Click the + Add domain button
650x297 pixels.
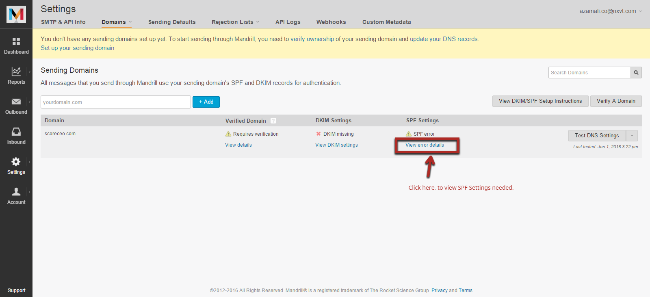tap(206, 102)
